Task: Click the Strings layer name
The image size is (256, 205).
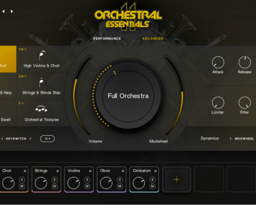Action: coord(41,171)
